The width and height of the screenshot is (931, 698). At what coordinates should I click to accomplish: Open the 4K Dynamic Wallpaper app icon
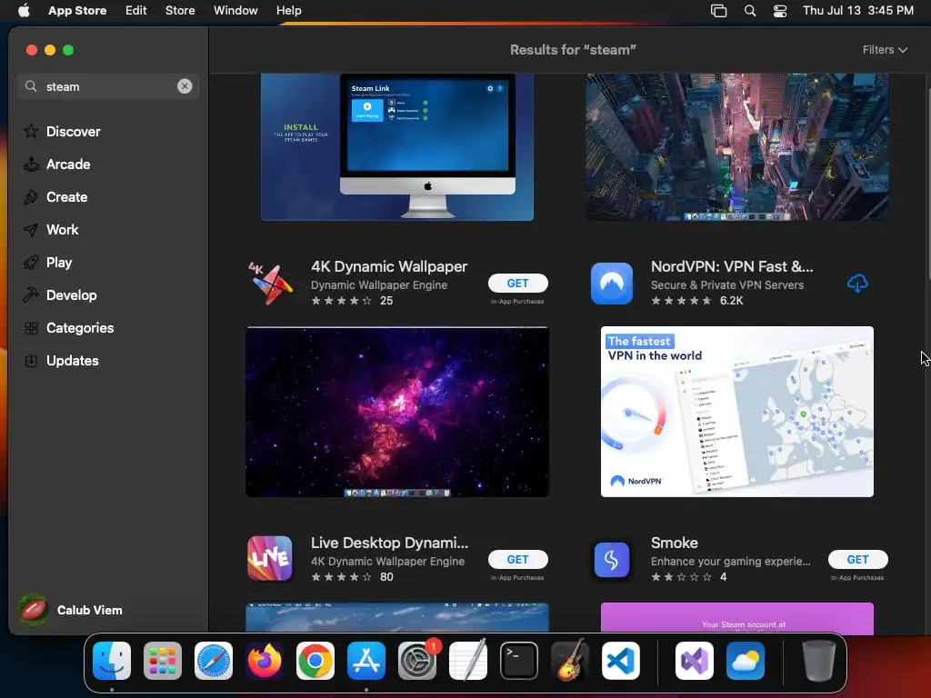coord(270,284)
